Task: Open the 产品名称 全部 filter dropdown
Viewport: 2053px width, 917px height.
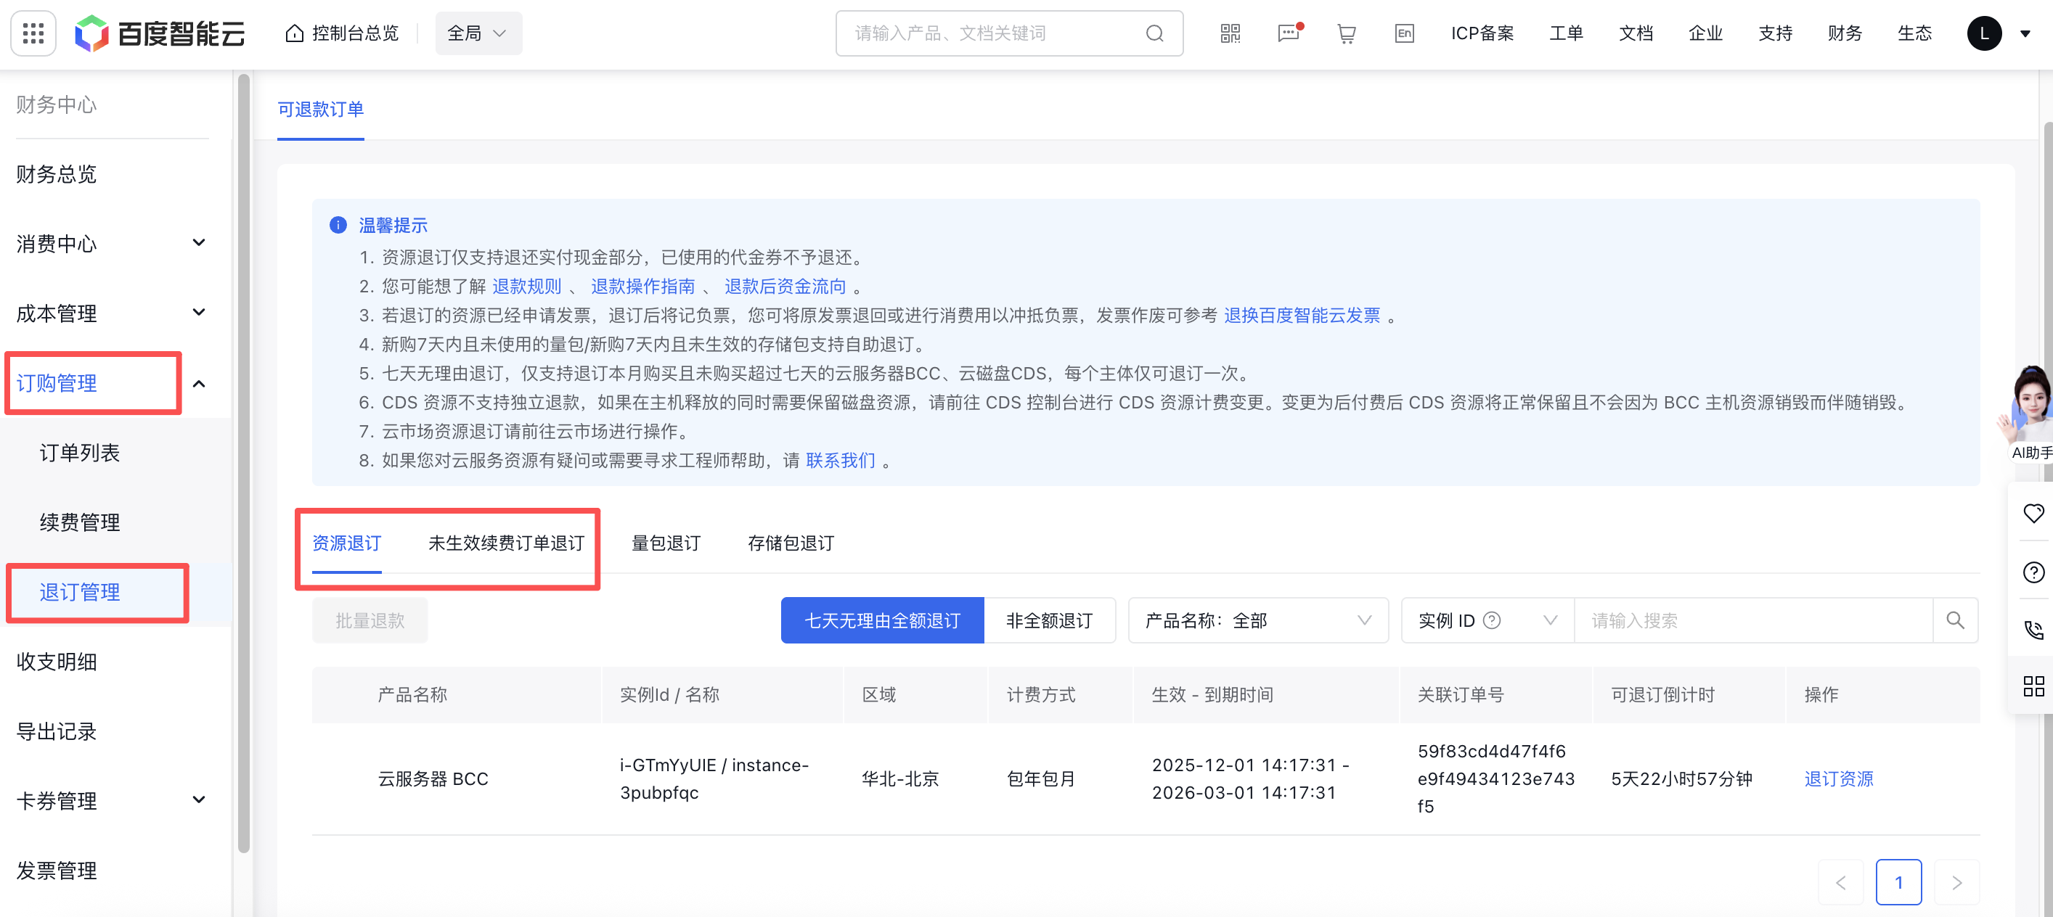Action: [1257, 620]
